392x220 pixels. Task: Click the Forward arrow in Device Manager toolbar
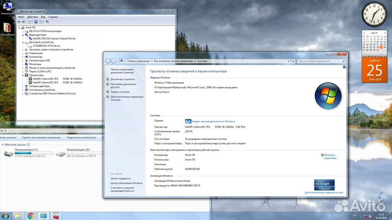23,22
